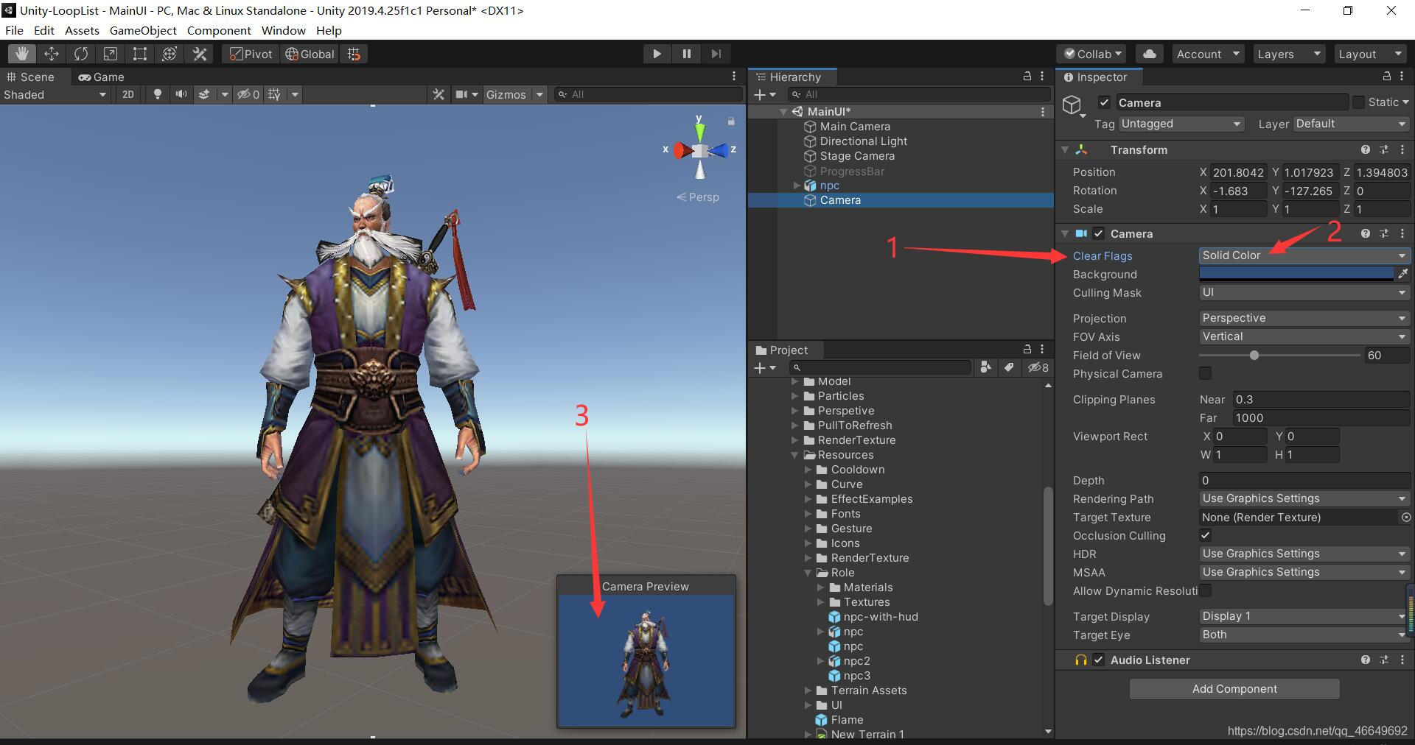
Task: Toggle Occlusion Culling checkbox
Action: [1206, 536]
